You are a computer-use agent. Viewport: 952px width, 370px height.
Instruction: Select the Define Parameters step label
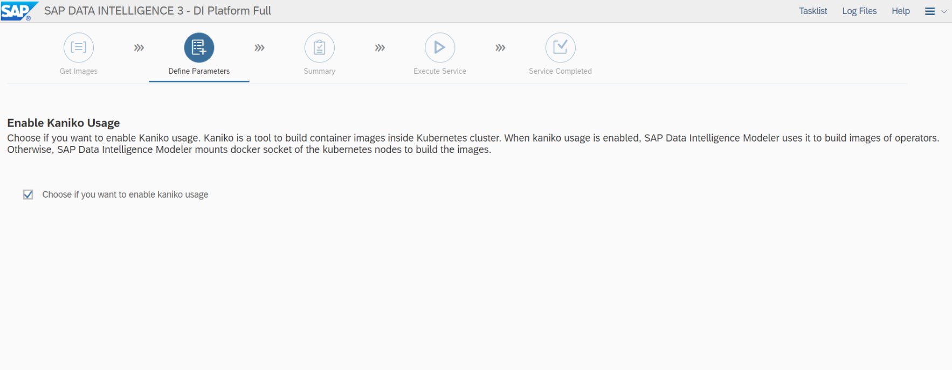tap(199, 71)
